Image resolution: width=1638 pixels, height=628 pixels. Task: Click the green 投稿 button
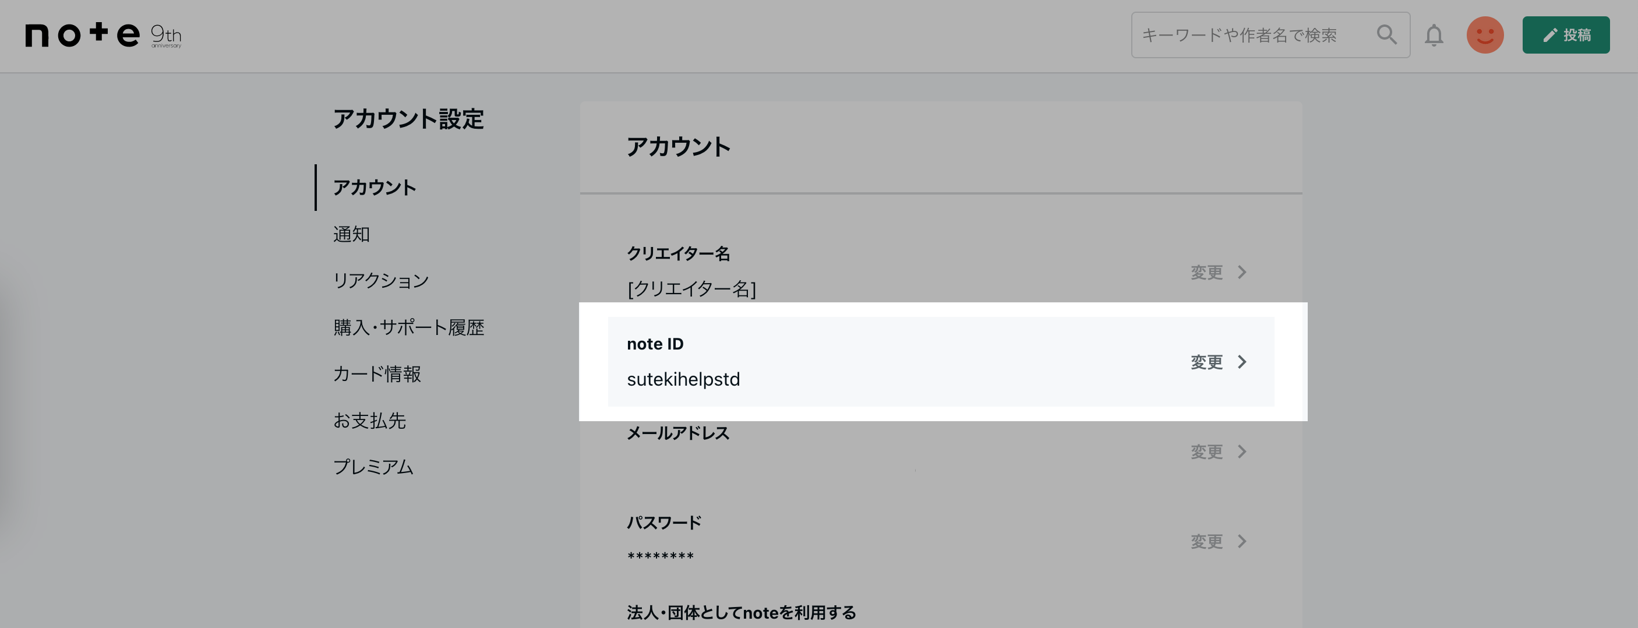[1566, 35]
